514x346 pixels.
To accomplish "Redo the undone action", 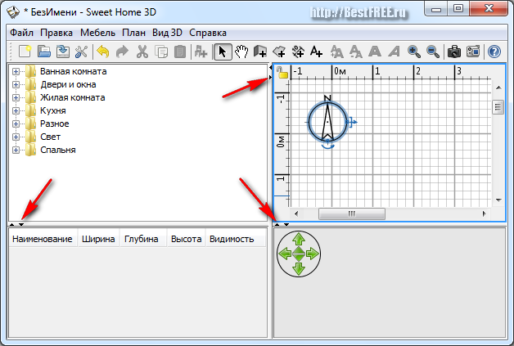I will (x=122, y=52).
